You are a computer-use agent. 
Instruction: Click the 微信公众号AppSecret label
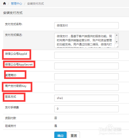(x=19, y=64)
